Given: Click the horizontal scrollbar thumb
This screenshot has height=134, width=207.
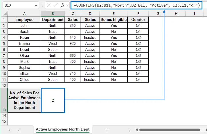Looking at the screenshot, I should pyautogui.click(x=170, y=130).
